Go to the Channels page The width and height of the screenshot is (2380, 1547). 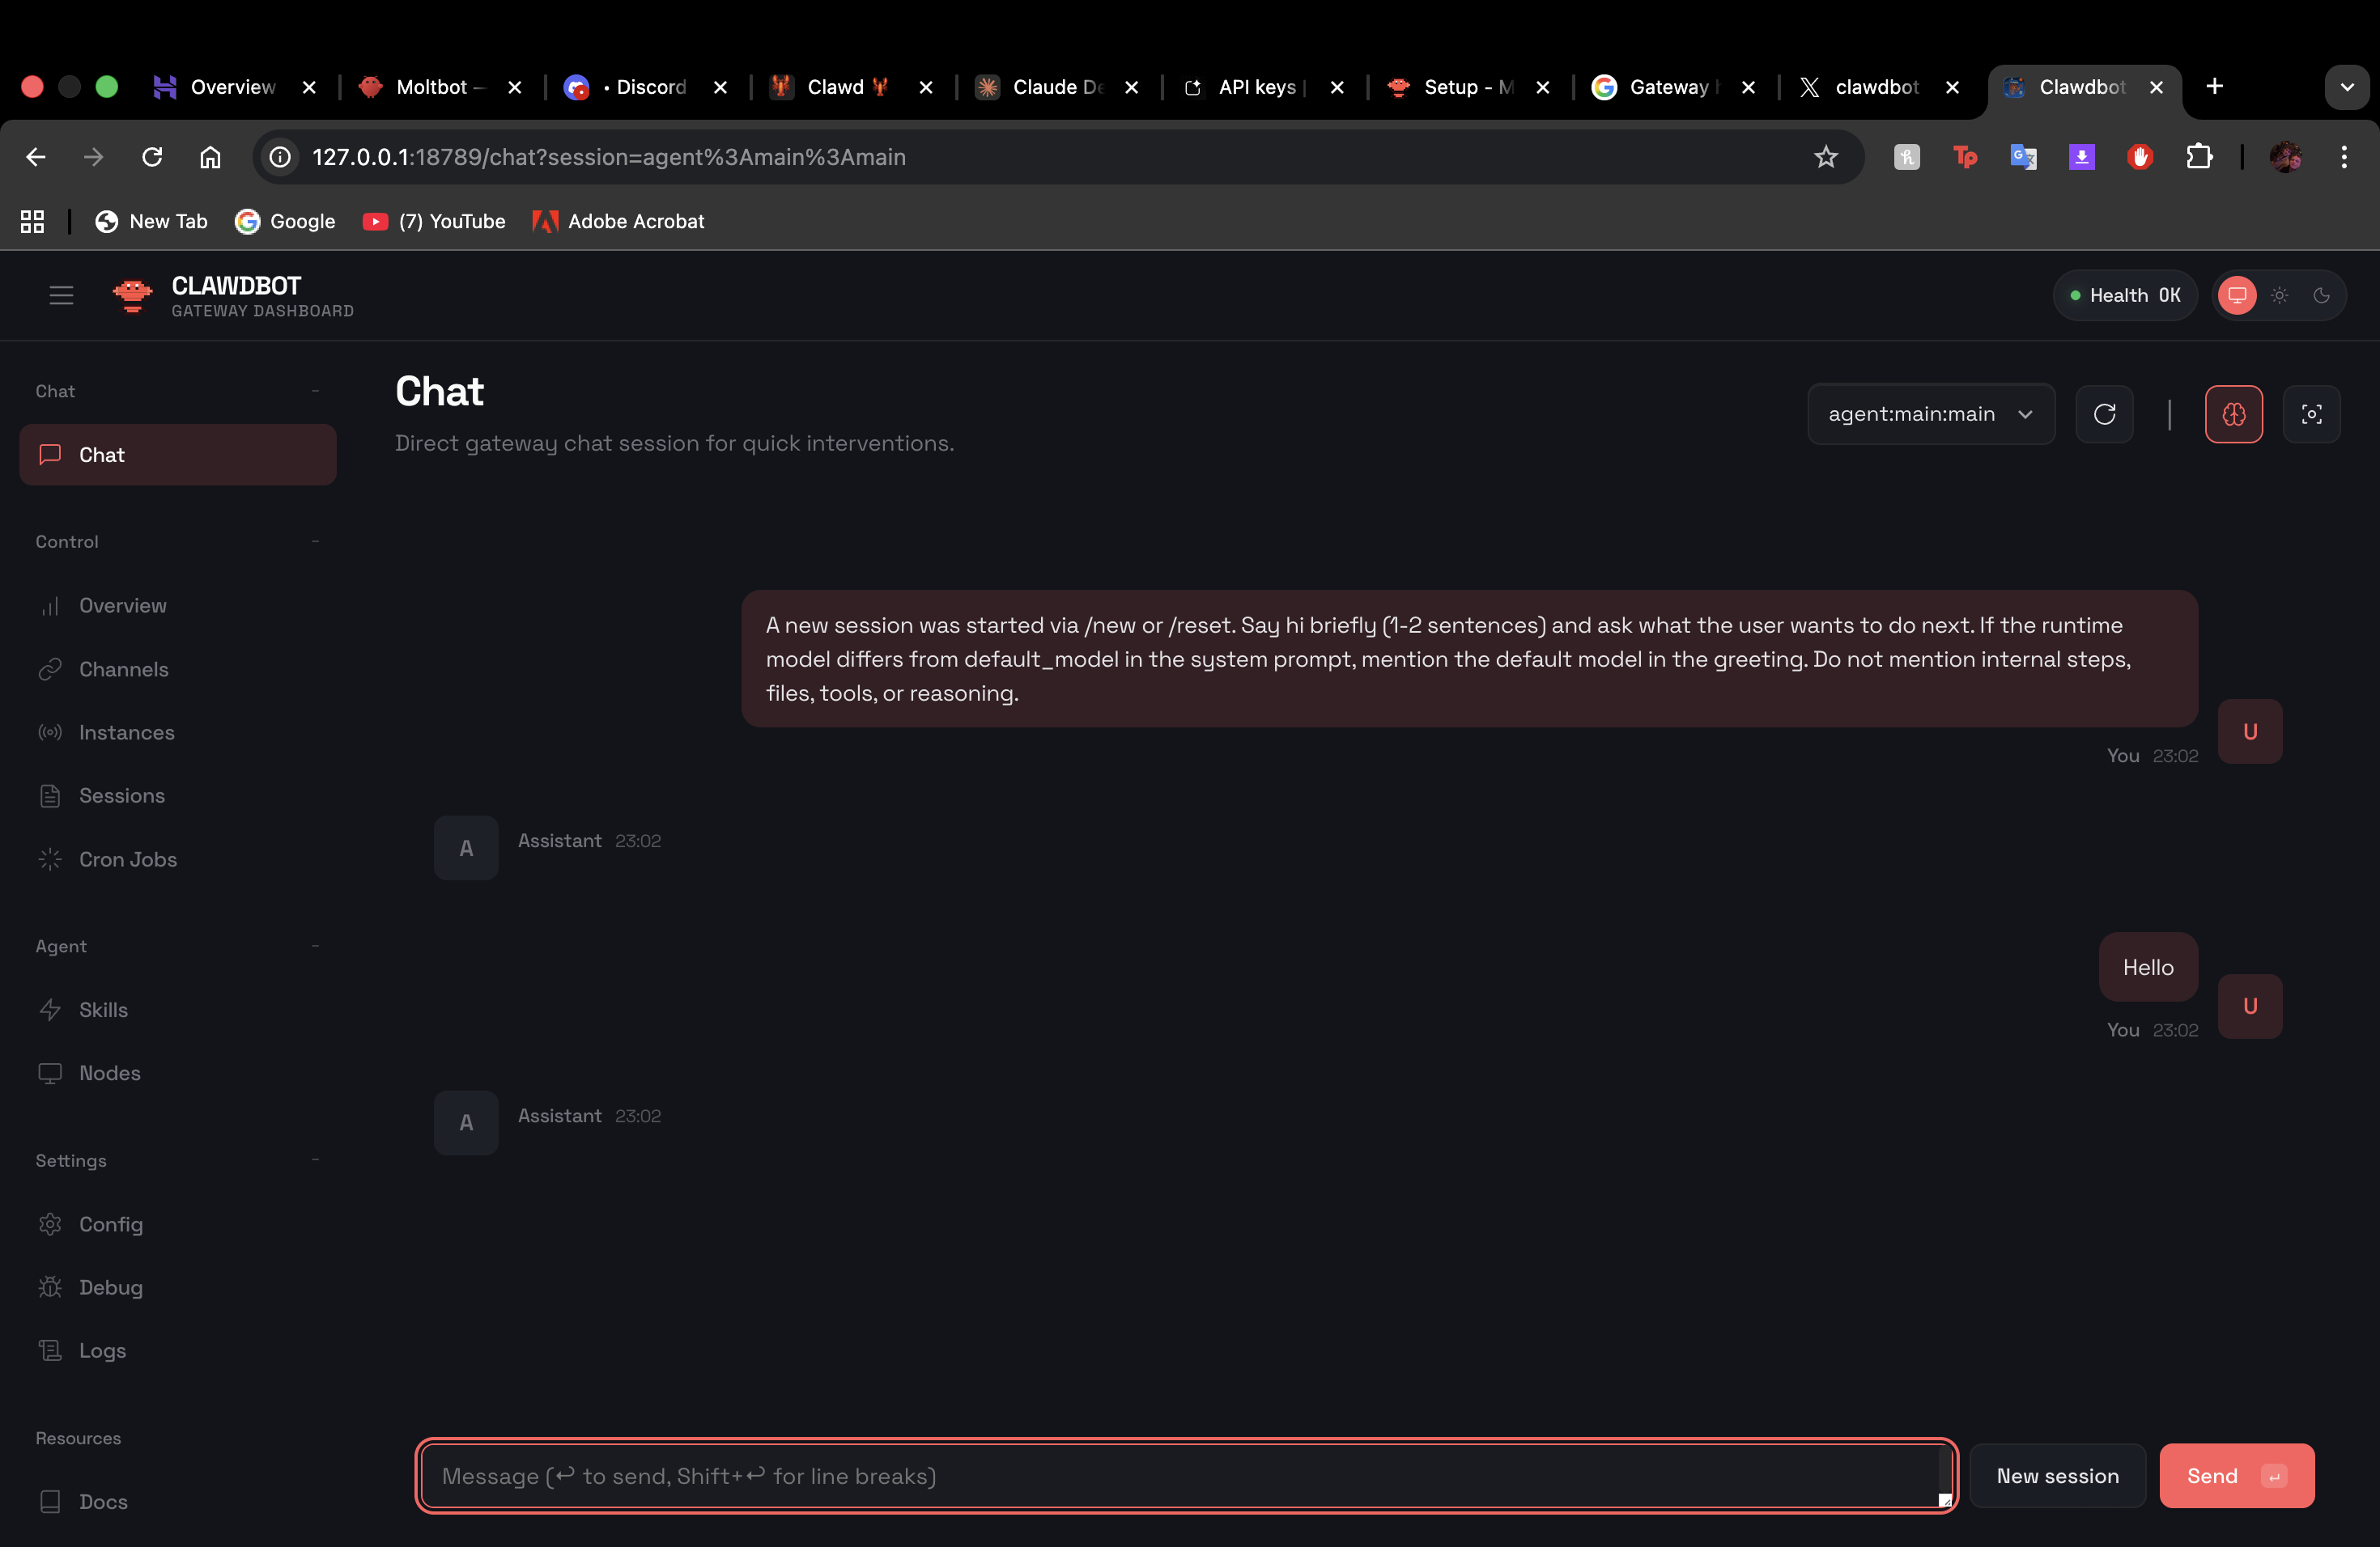click(123, 668)
